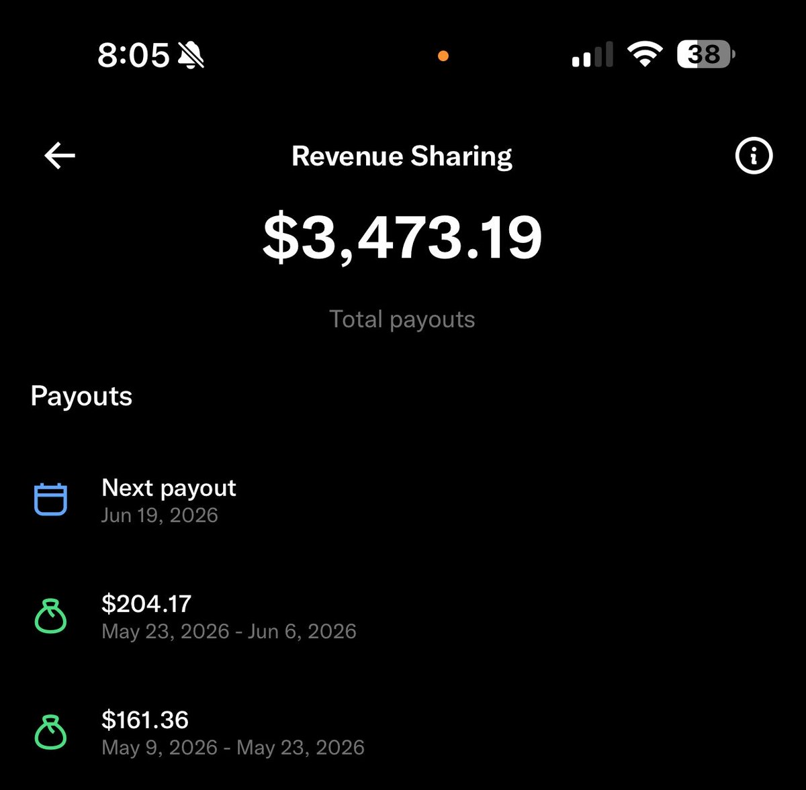Tap the Wi-Fi icon in status bar

click(x=644, y=54)
